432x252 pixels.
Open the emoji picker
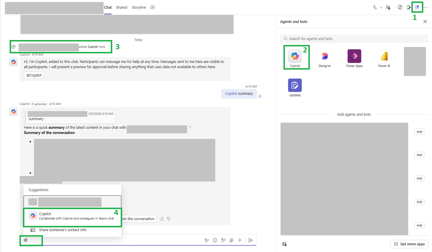tap(215, 240)
